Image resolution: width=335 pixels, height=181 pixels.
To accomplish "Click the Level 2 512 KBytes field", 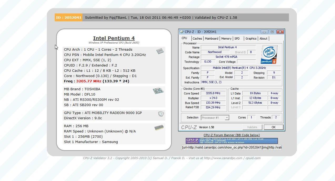I will 255,103.
